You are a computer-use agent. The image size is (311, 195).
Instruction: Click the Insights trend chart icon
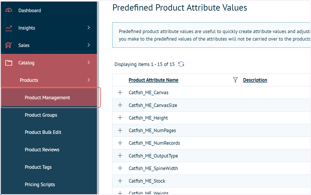coord(9,28)
